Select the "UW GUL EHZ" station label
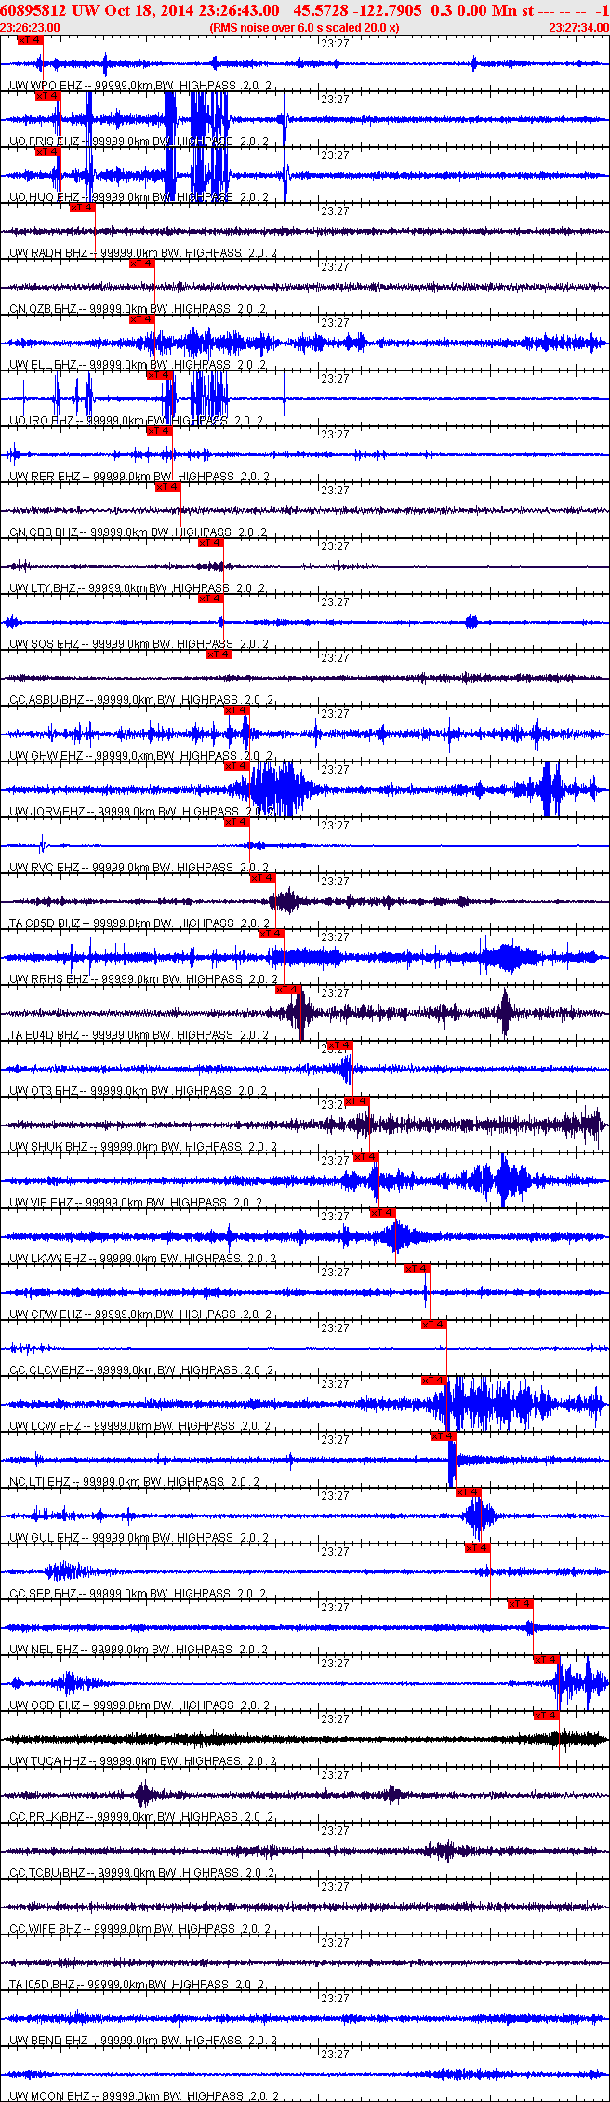Image resolution: width=610 pixels, height=2102 pixels. pyautogui.click(x=45, y=1538)
